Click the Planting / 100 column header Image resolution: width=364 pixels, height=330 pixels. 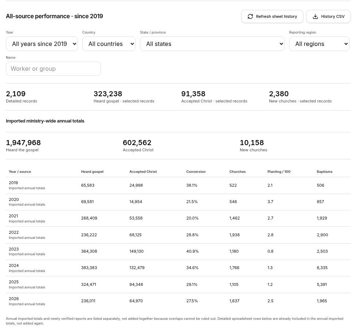(x=279, y=172)
